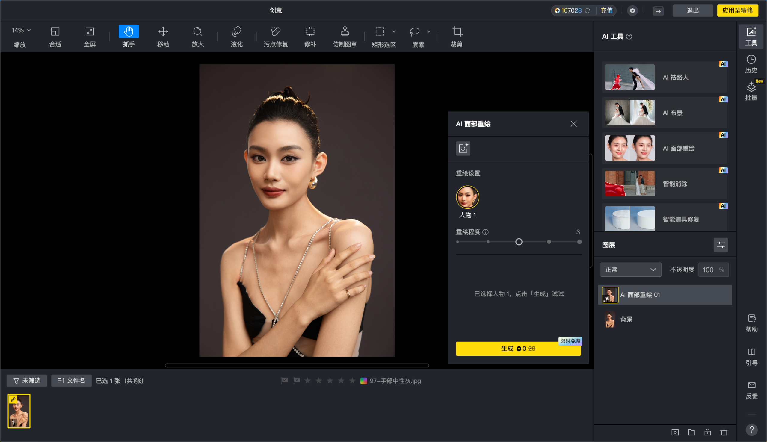
Task: Select the 液化 (Liquify) tool
Action: 236,36
